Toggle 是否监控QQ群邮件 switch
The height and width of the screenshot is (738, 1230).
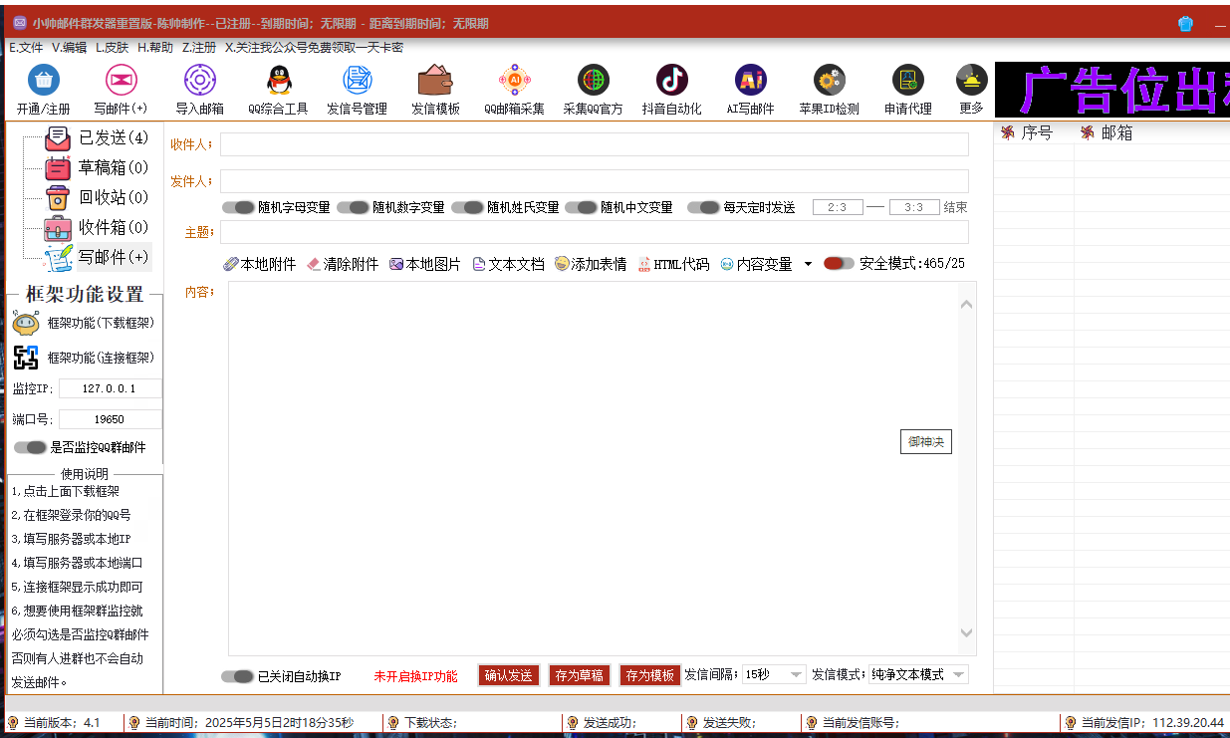(x=30, y=447)
